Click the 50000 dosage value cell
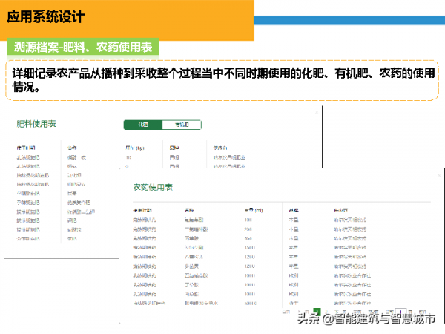This screenshot has width=445, height=334. pyautogui.click(x=251, y=304)
